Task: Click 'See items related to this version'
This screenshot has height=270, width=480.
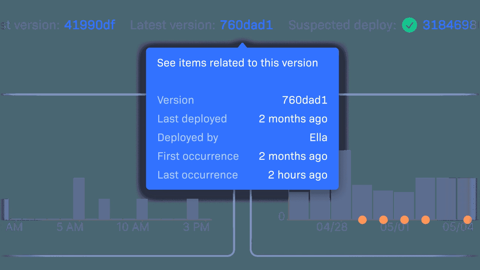Action: point(237,63)
